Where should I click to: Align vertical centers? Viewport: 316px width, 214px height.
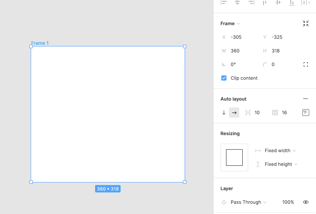[x=278, y=3]
